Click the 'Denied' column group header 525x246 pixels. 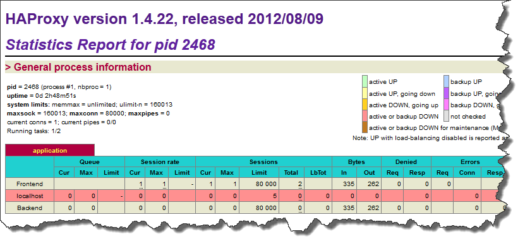(x=406, y=161)
